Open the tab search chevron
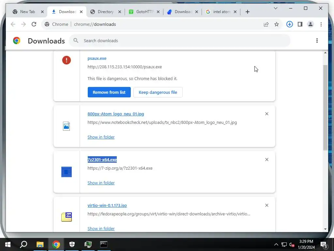The height and width of the screenshot is (251, 334). 275,8
